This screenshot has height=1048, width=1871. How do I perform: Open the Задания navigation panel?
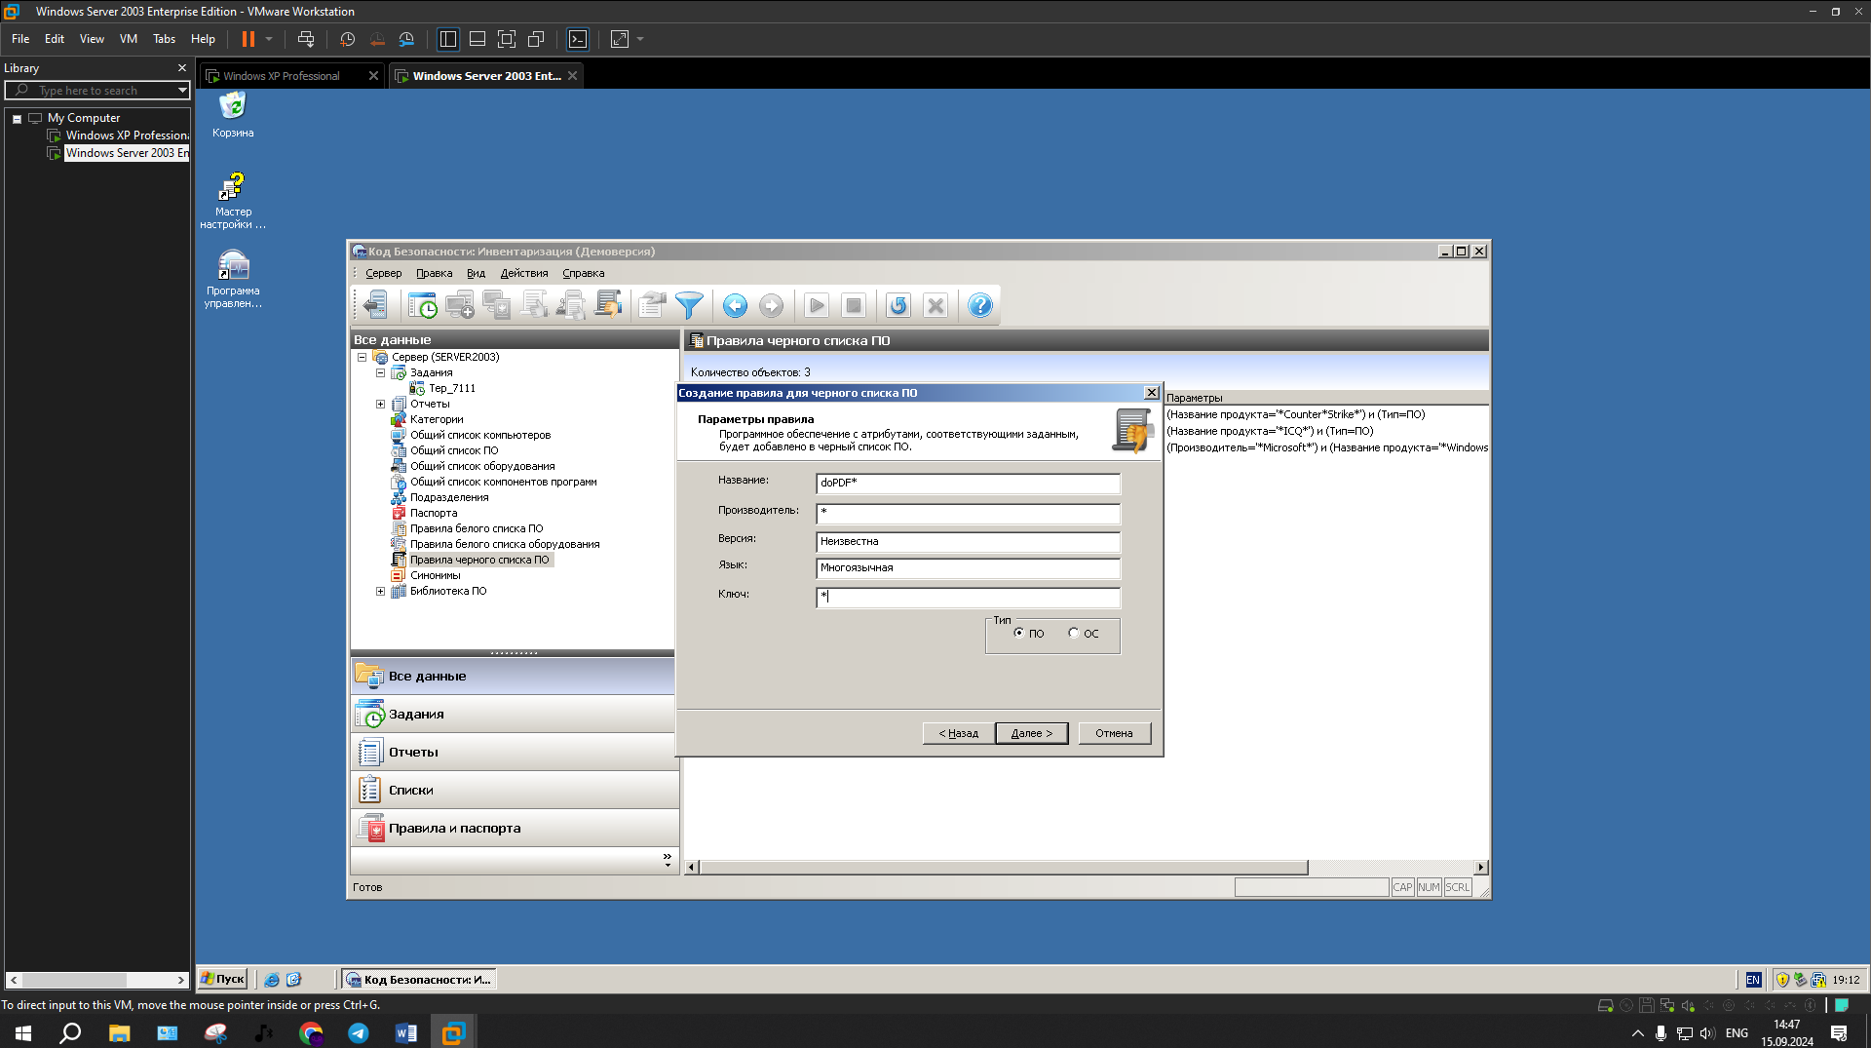pos(513,715)
